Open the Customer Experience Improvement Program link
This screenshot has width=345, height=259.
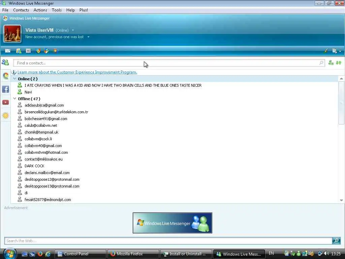pos(77,72)
